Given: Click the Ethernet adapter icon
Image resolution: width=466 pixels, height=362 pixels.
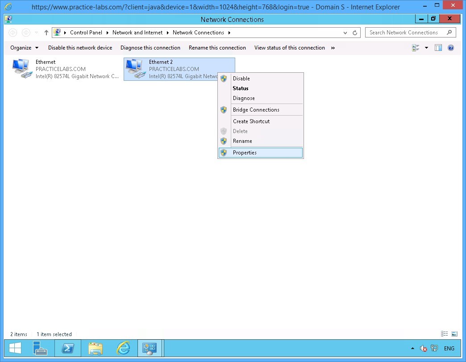Looking at the screenshot, I should pyautogui.click(x=21, y=69).
